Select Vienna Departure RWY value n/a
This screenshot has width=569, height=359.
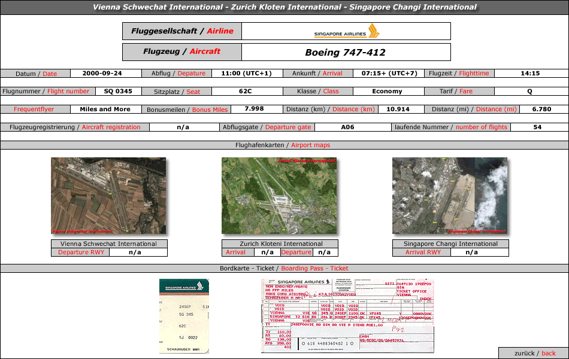135,252
